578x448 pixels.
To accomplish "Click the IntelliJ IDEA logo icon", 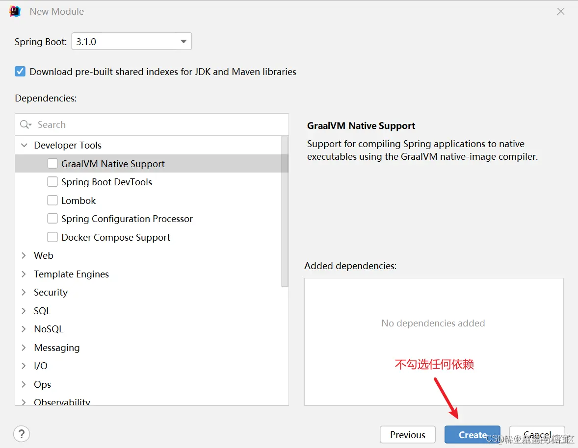I will (15, 11).
